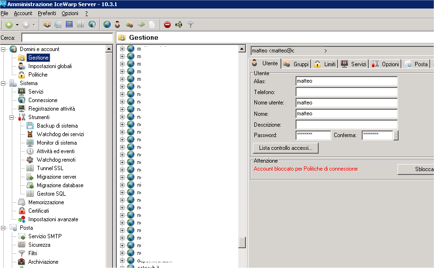Click the computer monitor toolbar icon
The height and width of the screenshot is (268, 434).
[x=58, y=25]
